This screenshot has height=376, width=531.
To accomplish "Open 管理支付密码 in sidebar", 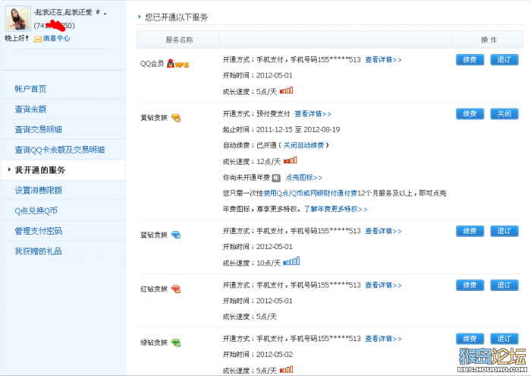I will point(38,231).
